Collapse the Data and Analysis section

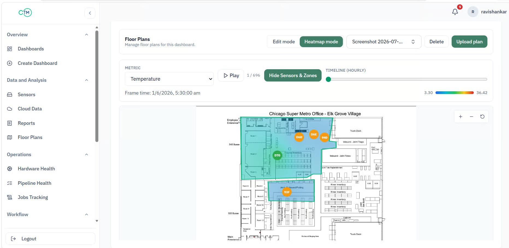(x=87, y=80)
